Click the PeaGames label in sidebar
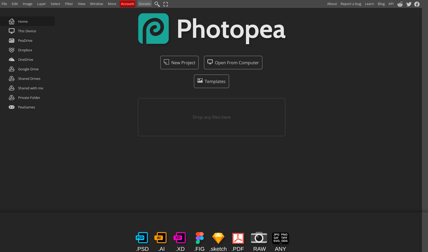Screen dimensions: 428x252 (x=26, y=107)
